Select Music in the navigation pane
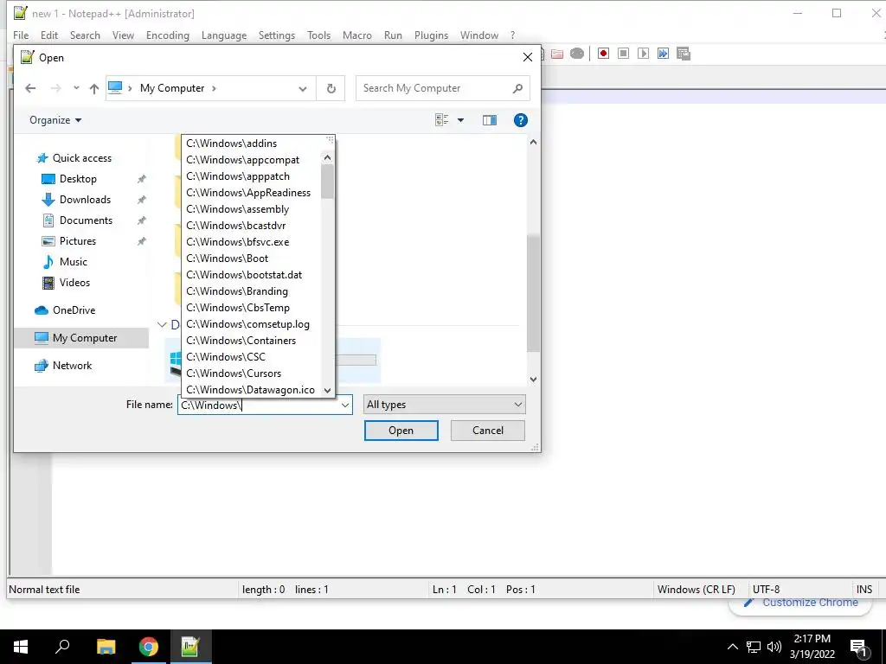The image size is (886, 664). click(73, 262)
